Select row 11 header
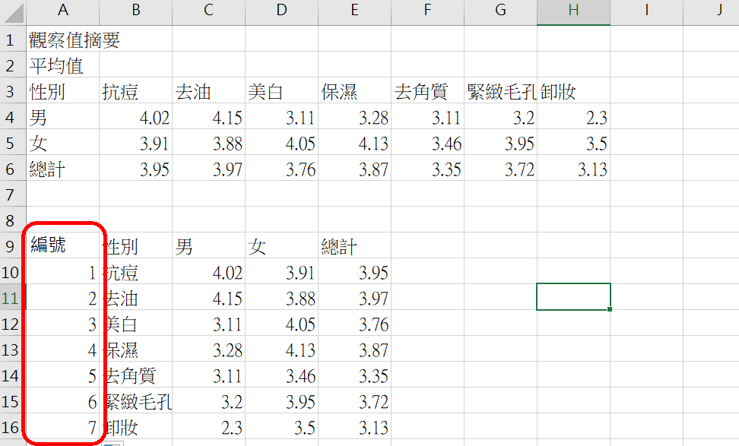 point(11,298)
